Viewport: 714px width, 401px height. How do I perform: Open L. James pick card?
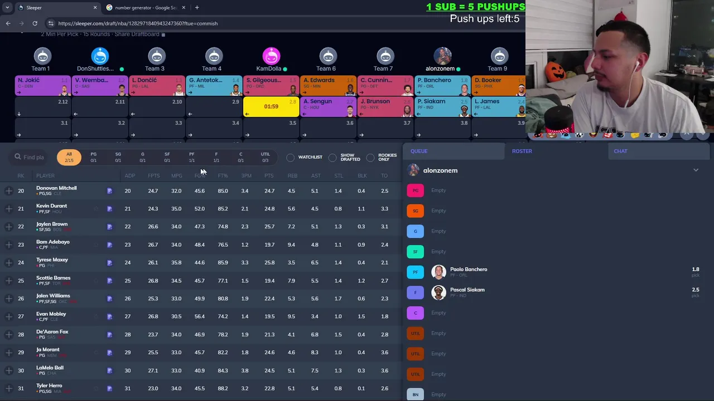click(499, 107)
